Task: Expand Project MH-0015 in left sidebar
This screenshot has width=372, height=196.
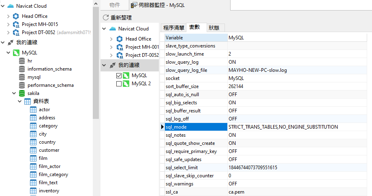Action: coord(8,24)
